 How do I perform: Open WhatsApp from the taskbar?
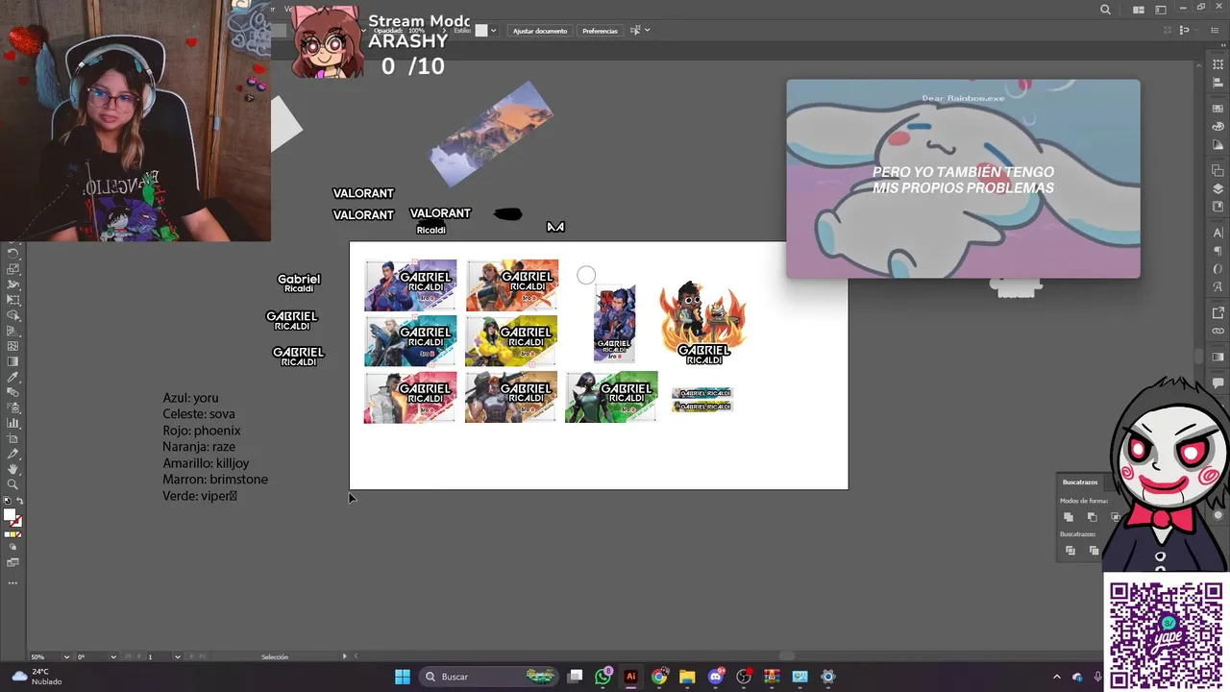point(603,677)
